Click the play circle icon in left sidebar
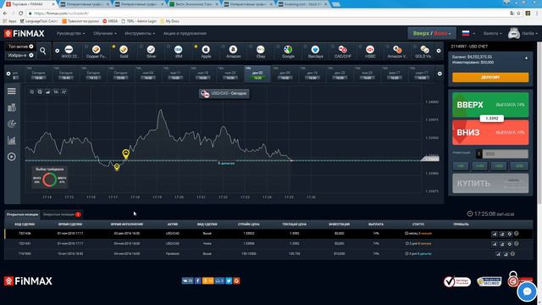542x305 pixels. (12, 157)
